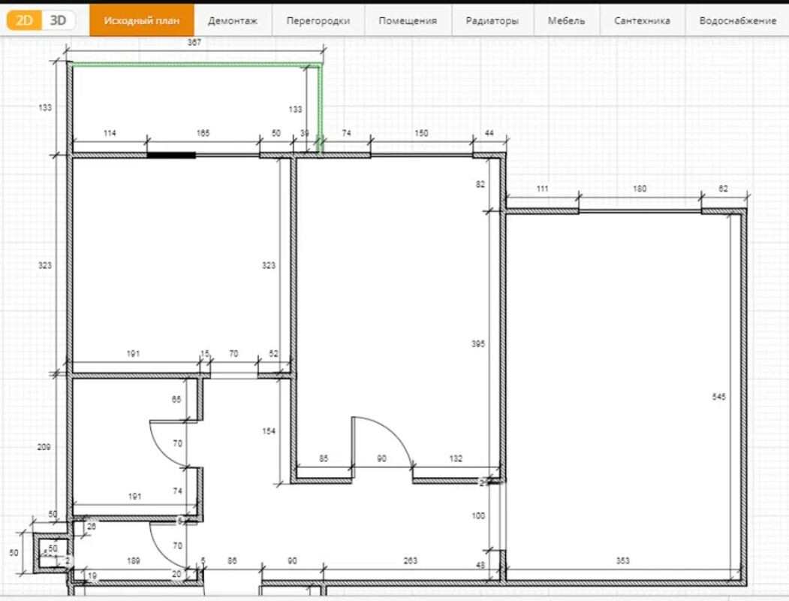Click the black wall segment on top wall

171,156
